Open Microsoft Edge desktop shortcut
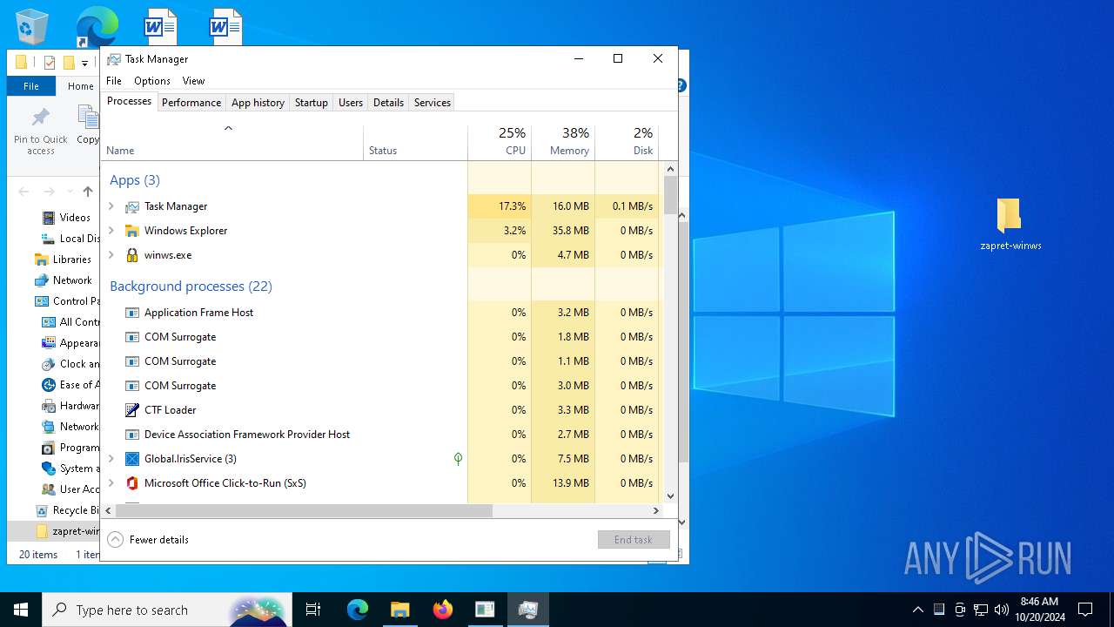Viewport: 1114px width, 627px height. pyautogui.click(x=97, y=26)
